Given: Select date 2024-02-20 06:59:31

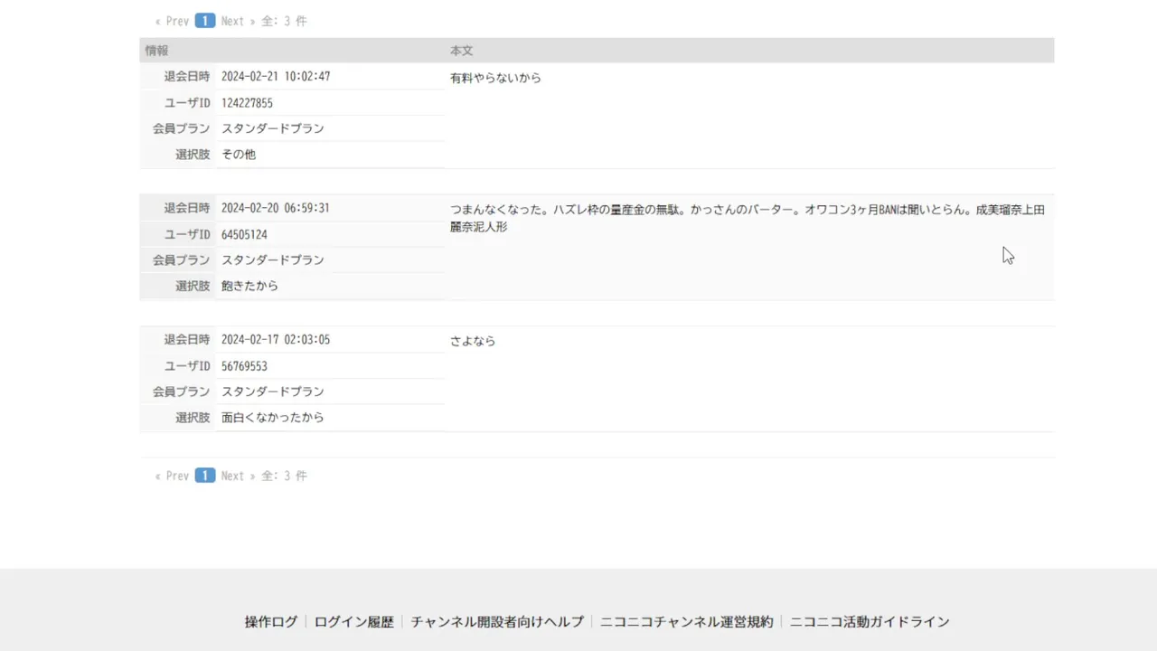Looking at the screenshot, I should point(276,208).
